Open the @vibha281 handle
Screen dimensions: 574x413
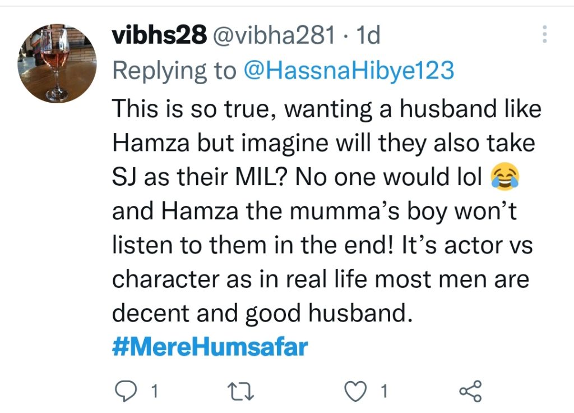tap(273, 35)
